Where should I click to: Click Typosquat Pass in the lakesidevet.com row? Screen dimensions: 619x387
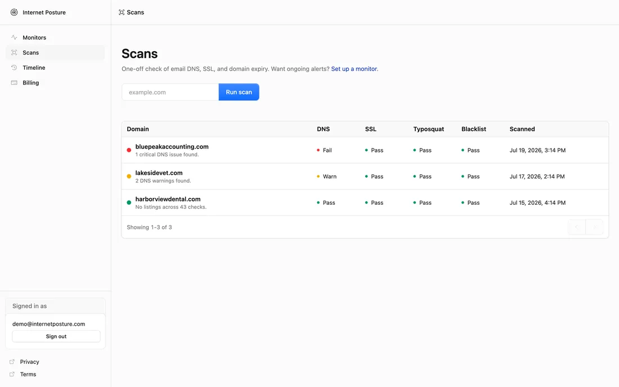(x=422, y=176)
